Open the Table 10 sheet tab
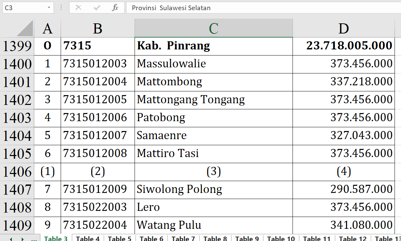Screen dimensions: 401x241 (x=281, y=238)
